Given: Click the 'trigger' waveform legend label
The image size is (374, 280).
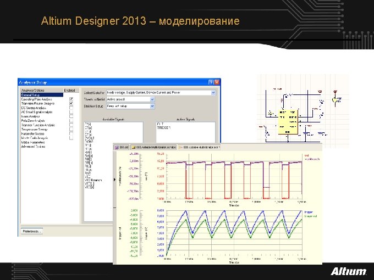Looking at the screenshot, I should coord(309,212).
